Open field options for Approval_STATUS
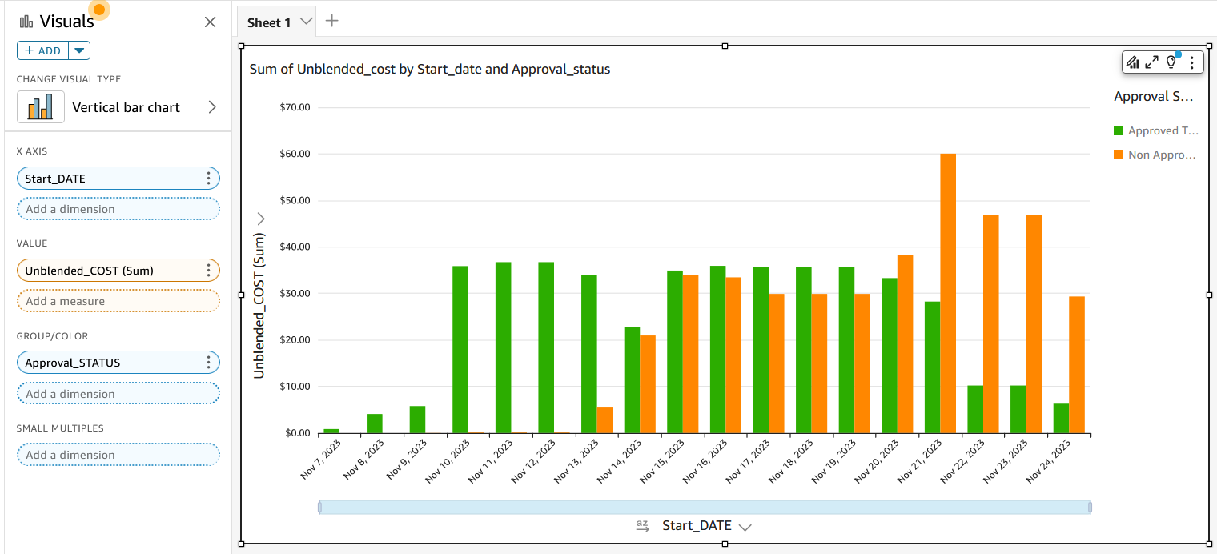Screen dimensions: 1217x554 point(208,362)
